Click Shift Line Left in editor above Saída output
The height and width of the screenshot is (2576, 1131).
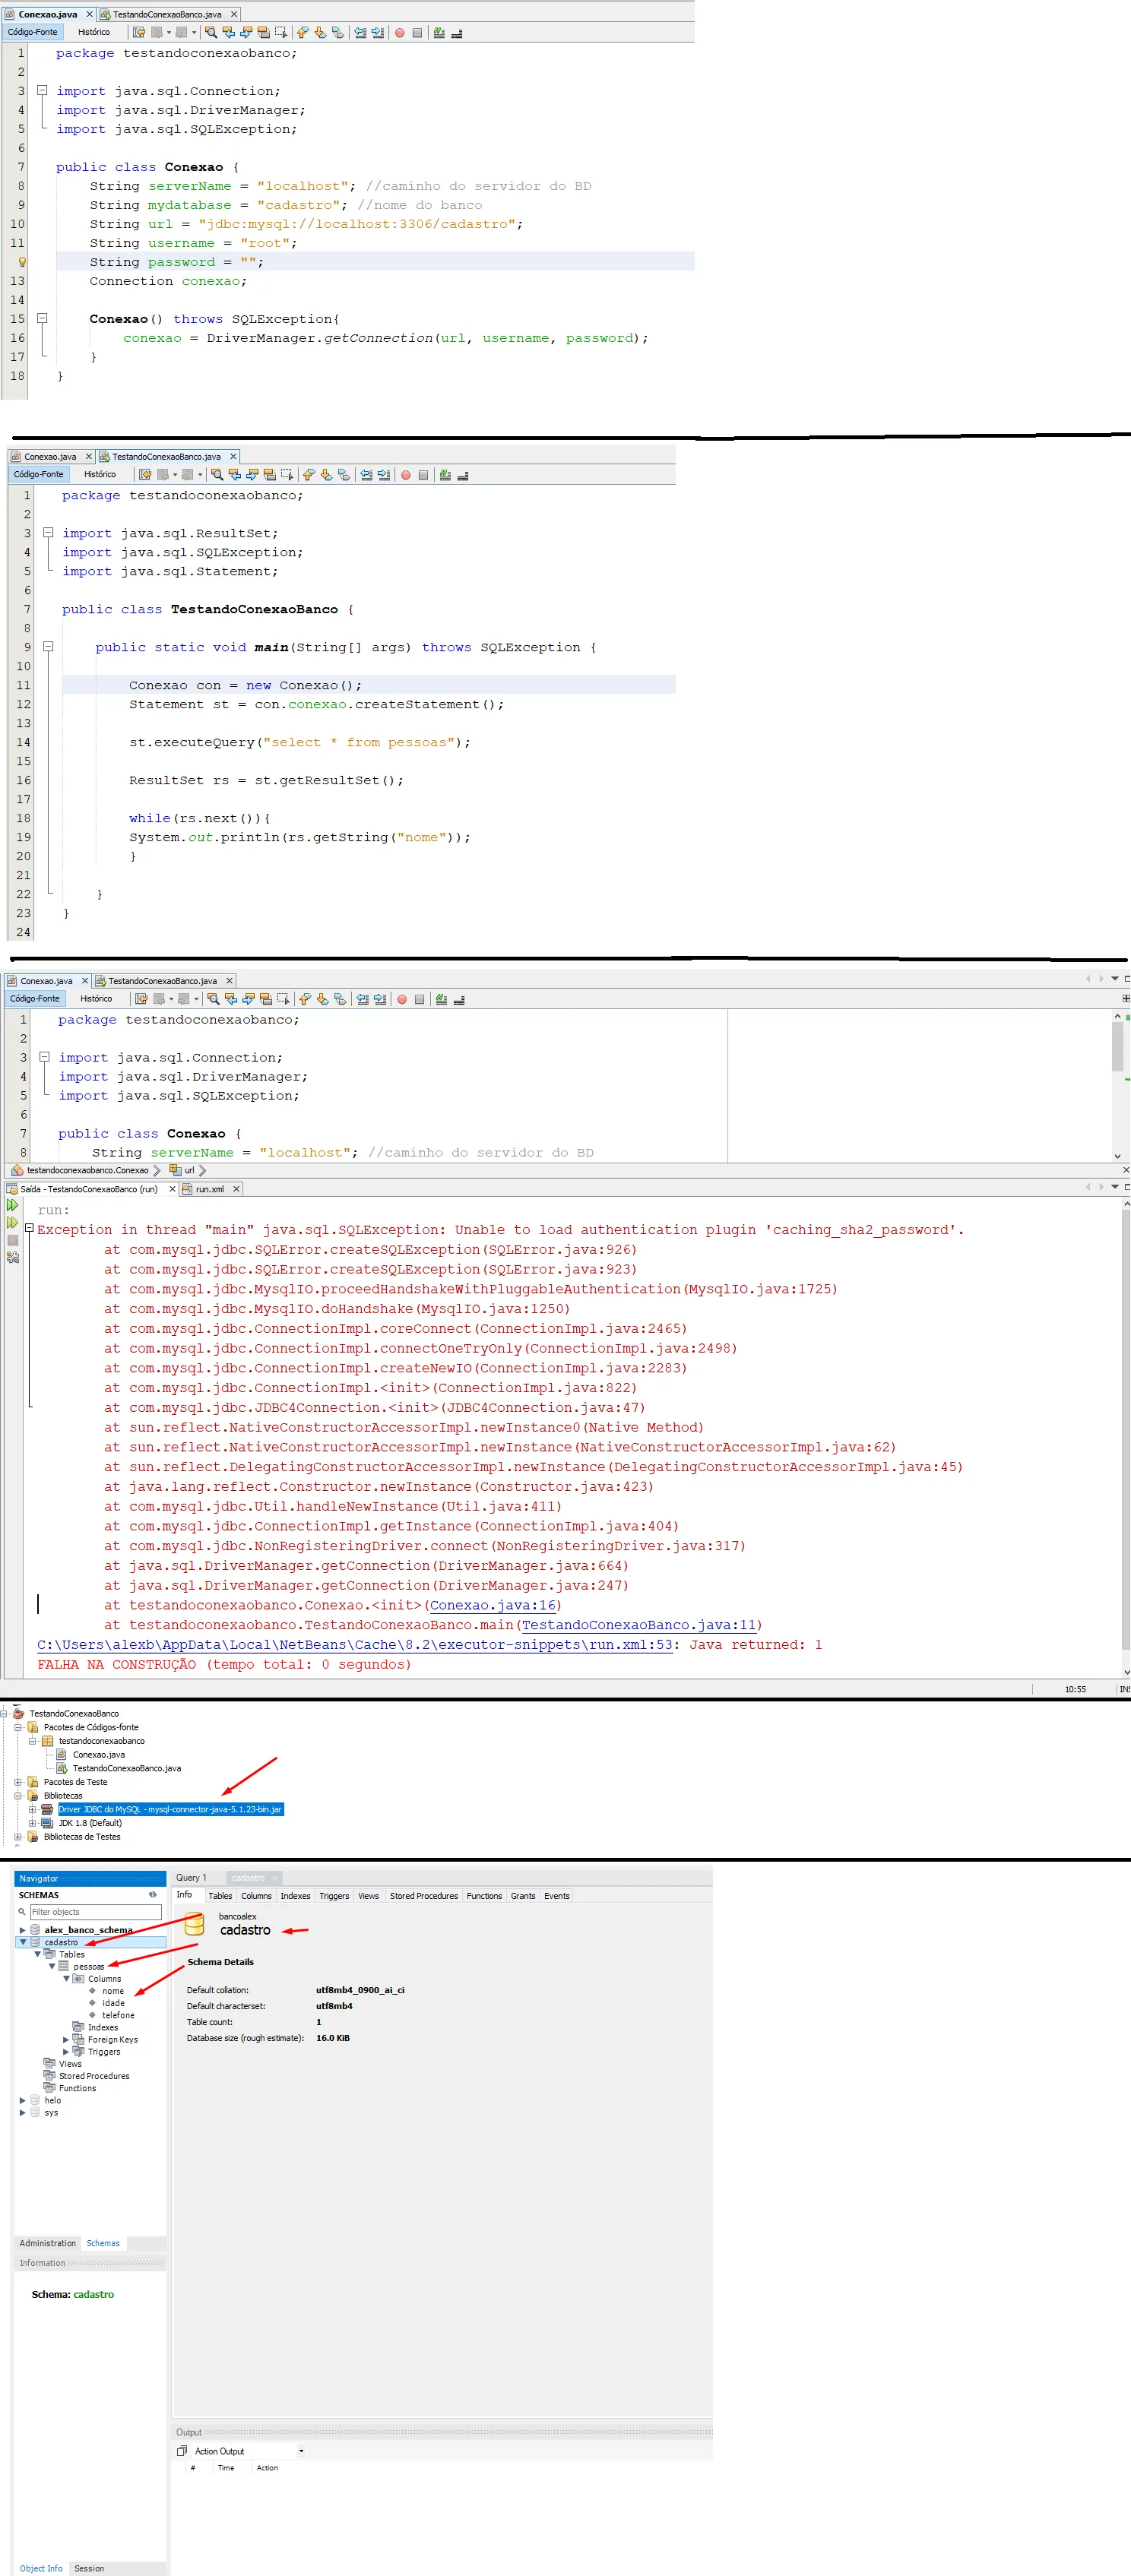[362, 999]
